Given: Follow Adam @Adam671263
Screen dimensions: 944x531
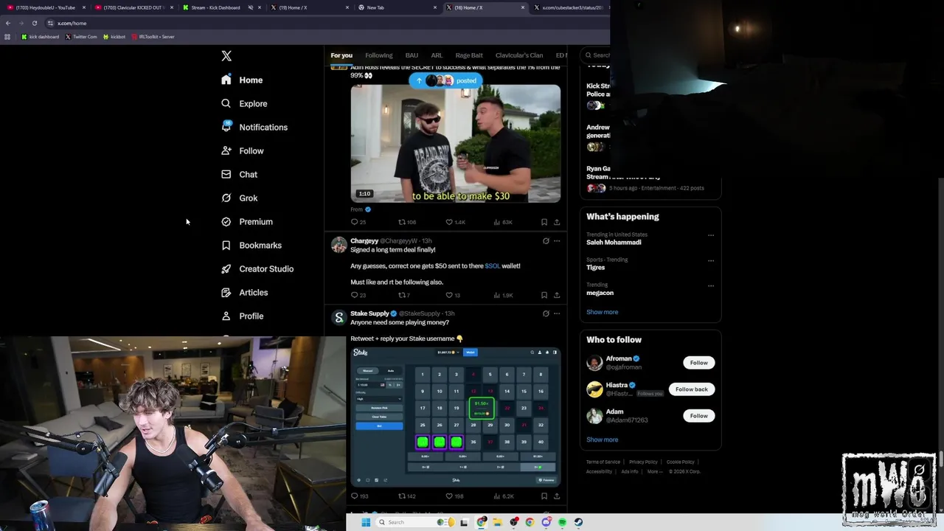Looking at the screenshot, I should tap(698, 416).
